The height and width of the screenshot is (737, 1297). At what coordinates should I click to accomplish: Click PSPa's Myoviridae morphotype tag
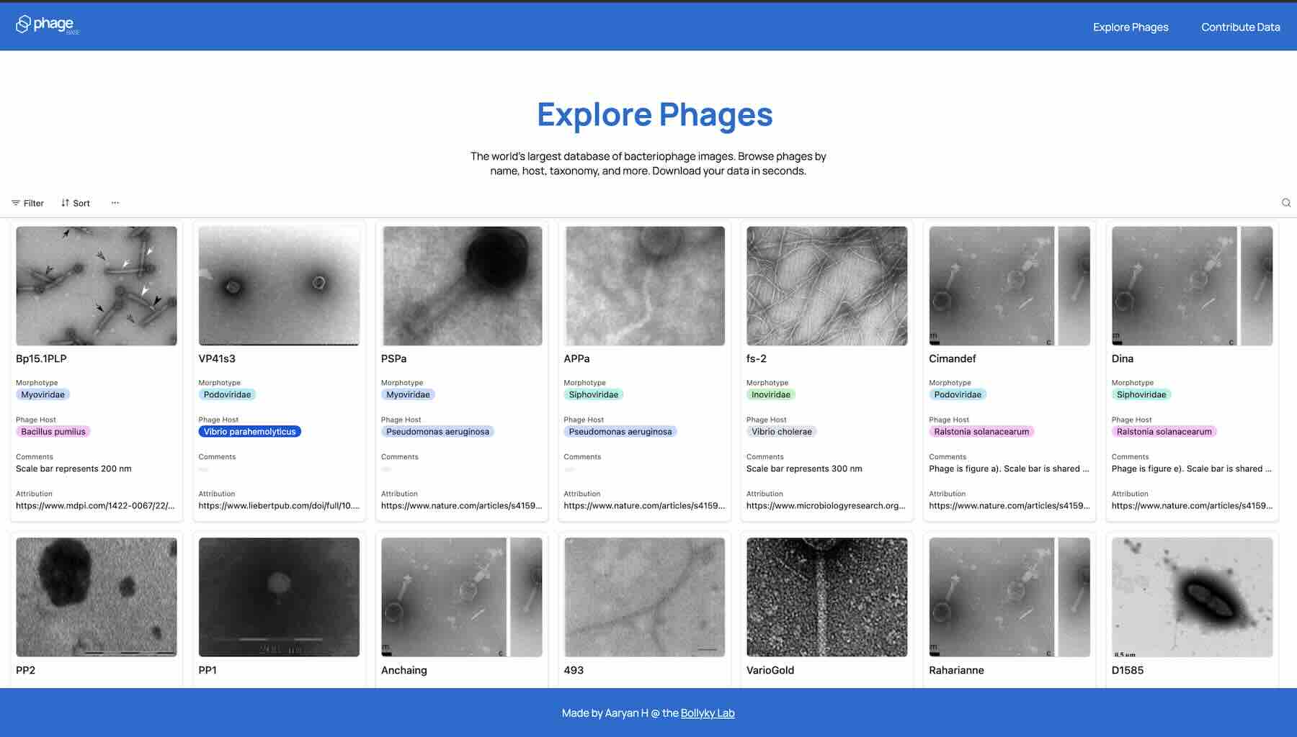[408, 394]
